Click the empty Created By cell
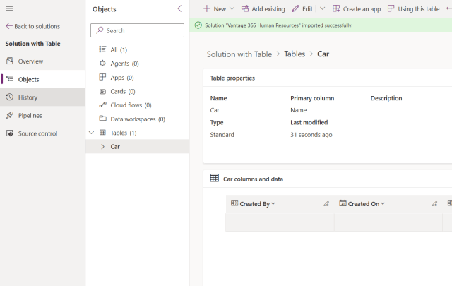Screen dimensions: 452x286 pos(280,222)
